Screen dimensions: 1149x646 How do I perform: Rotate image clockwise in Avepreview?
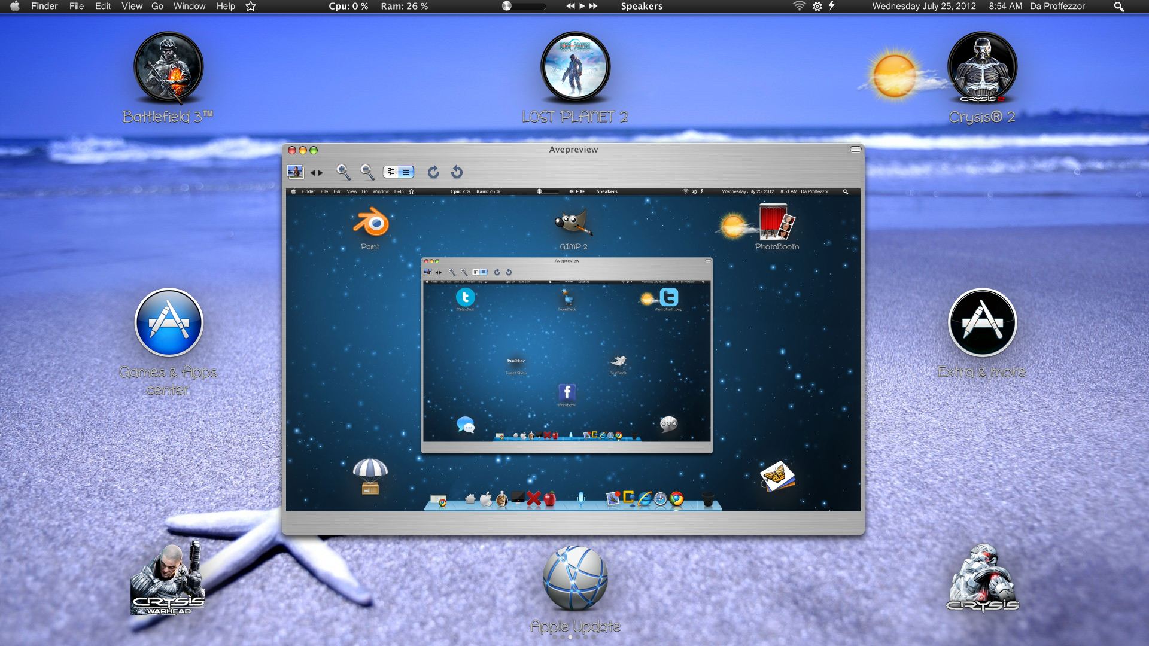(433, 172)
